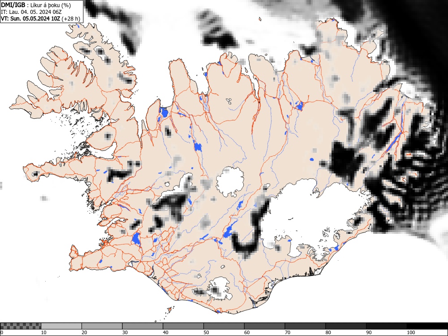Click the legend label "90"
The image size is (448, 336).
[369, 332]
